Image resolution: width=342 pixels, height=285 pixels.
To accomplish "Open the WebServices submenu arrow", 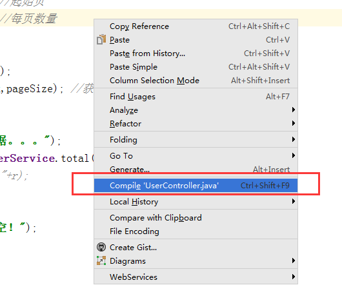I will [294, 277].
